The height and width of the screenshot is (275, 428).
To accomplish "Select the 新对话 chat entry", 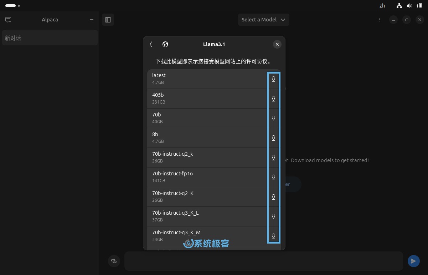I will [x=50, y=38].
